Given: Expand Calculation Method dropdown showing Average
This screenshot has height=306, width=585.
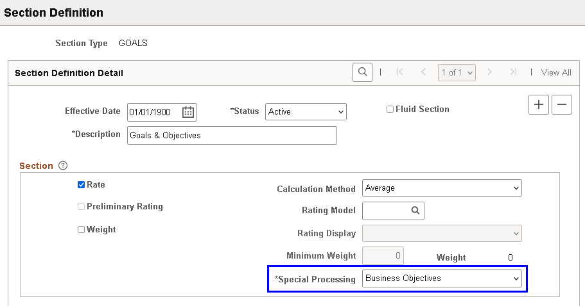Looking at the screenshot, I should 442,188.
